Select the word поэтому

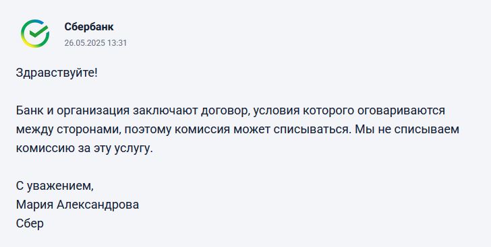(148, 131)
